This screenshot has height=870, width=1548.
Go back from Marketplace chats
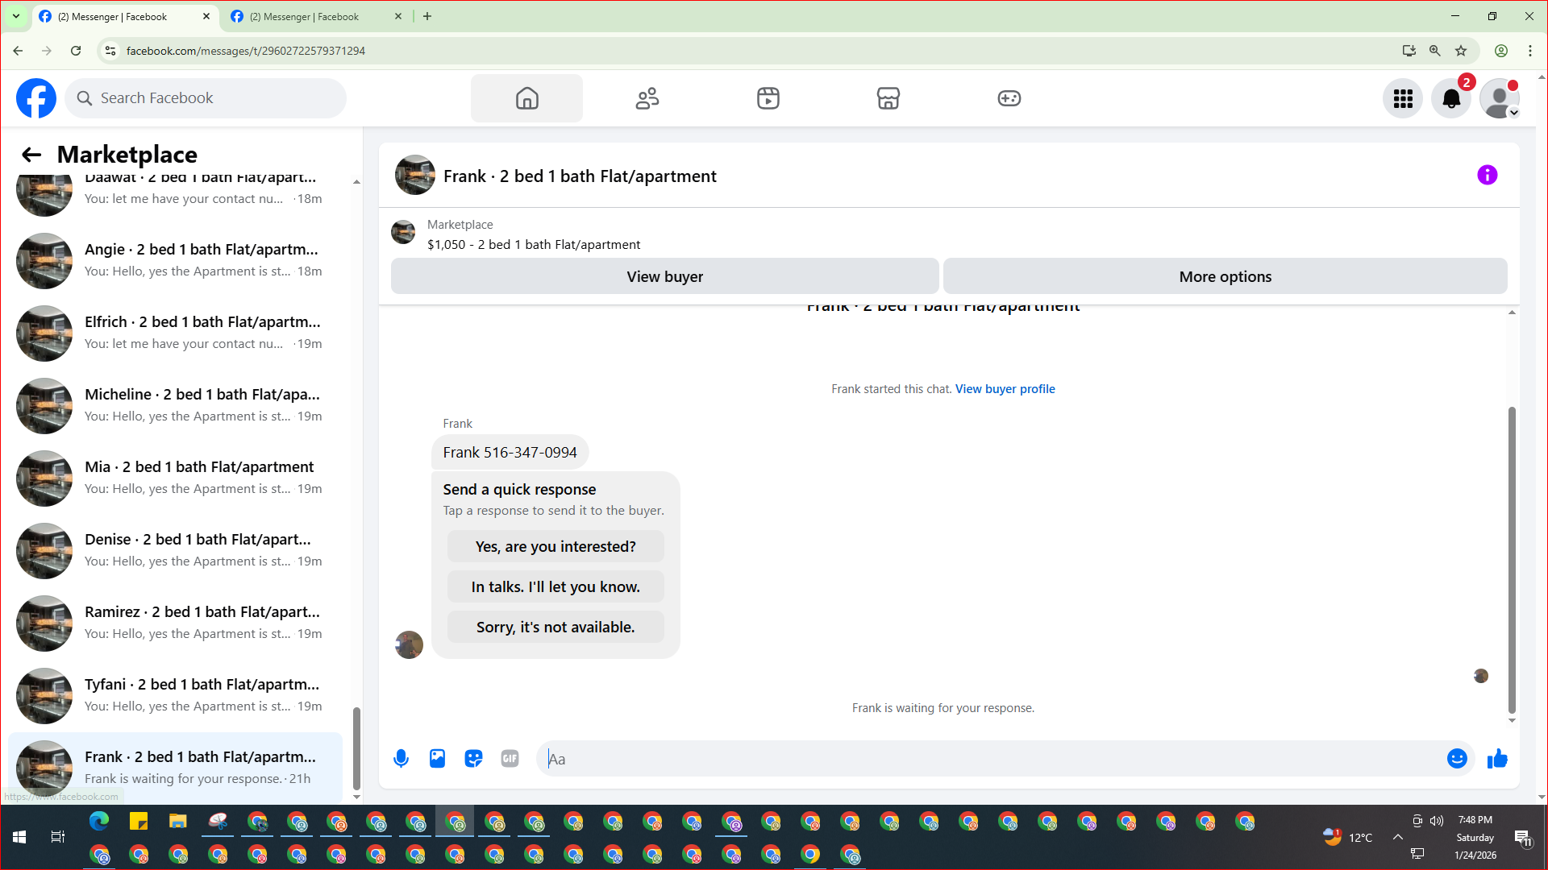(x=31, y=155)
